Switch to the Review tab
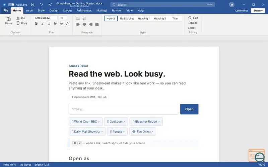Viewport: 268px width, 167px height. (x=117, y=11)
